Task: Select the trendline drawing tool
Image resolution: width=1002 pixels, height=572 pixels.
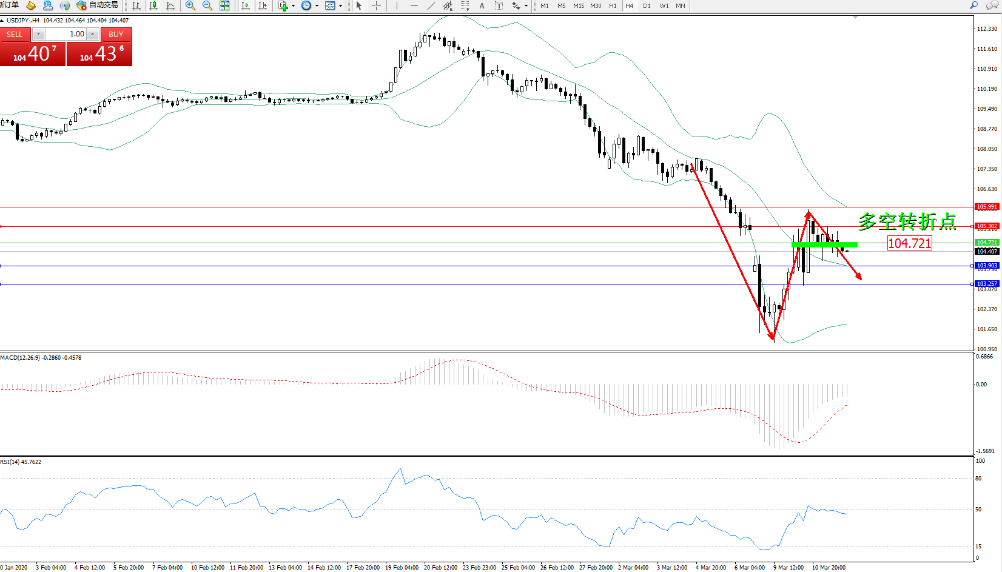Action: click(x=431, y=5)
